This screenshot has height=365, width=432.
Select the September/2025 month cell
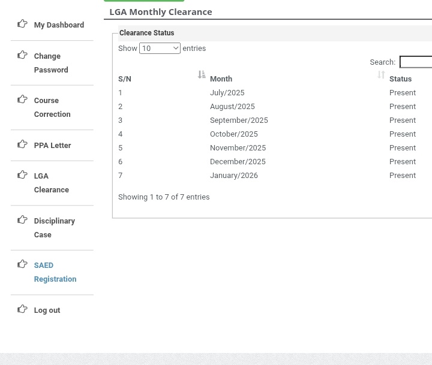(x=239, y=120)
